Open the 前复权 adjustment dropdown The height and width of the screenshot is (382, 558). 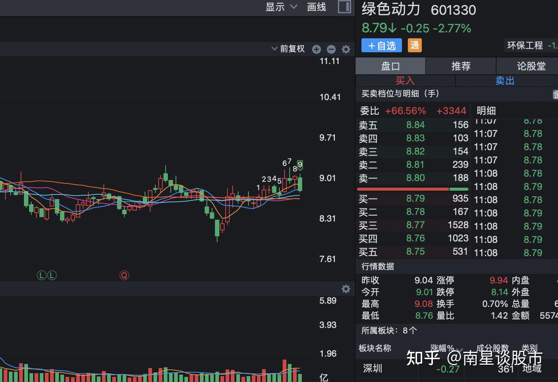point(288,49)
